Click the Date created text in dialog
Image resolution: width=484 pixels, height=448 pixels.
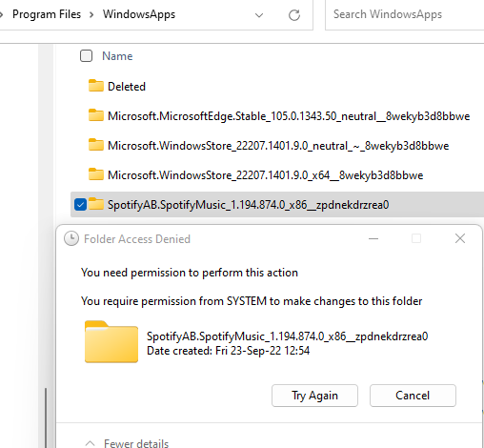tap(228, 351)
